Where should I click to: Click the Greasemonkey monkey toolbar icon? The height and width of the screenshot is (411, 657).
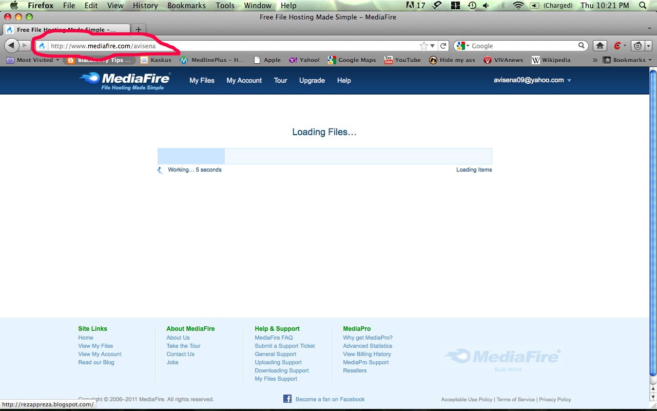coord(637,46)
